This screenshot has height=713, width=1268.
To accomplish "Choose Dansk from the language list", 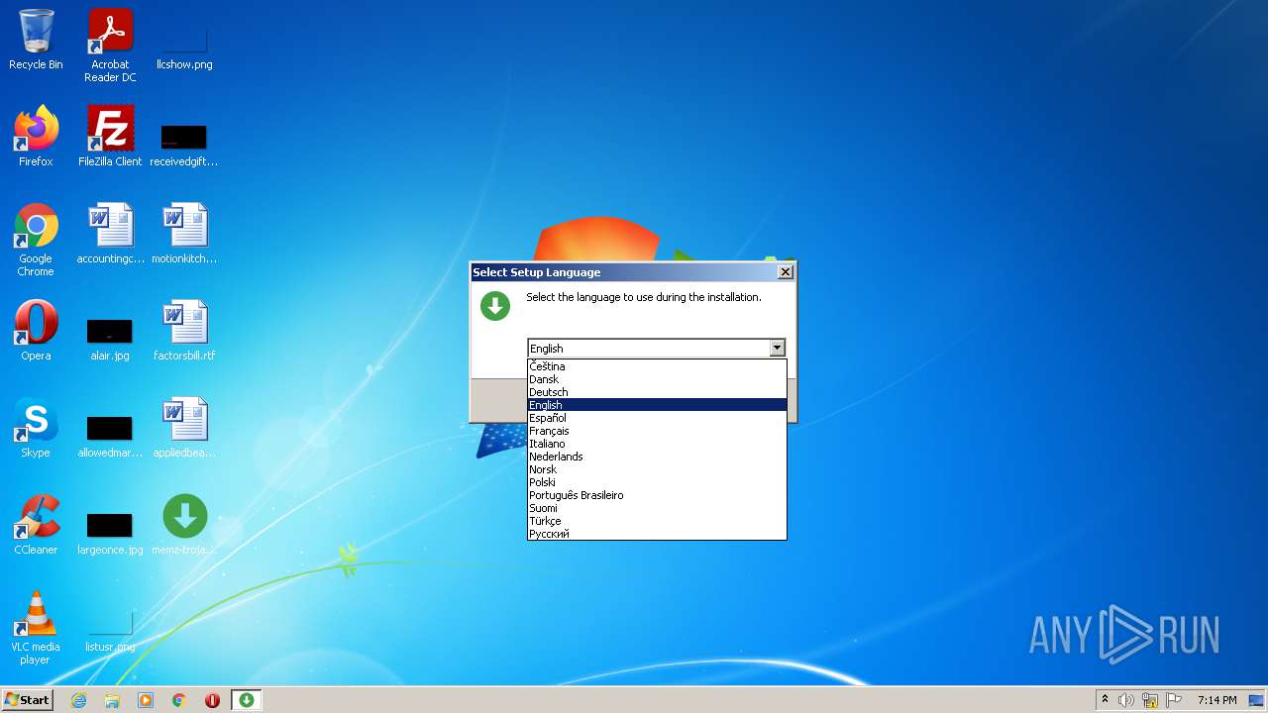I will (x=657, y=379).
